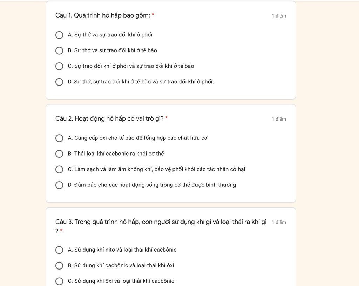Choose option B 'Sự thở và sự trao đổi khí ở tế bào'
The height and width of the screenshot is (286, 359).
coord(59,50)
